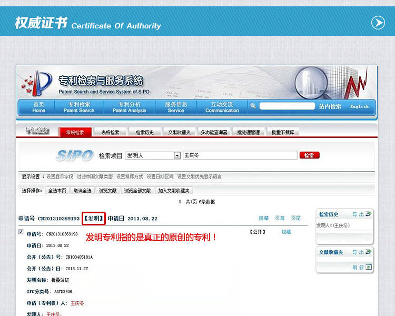Switch to 批量下载库 tab

283,132
